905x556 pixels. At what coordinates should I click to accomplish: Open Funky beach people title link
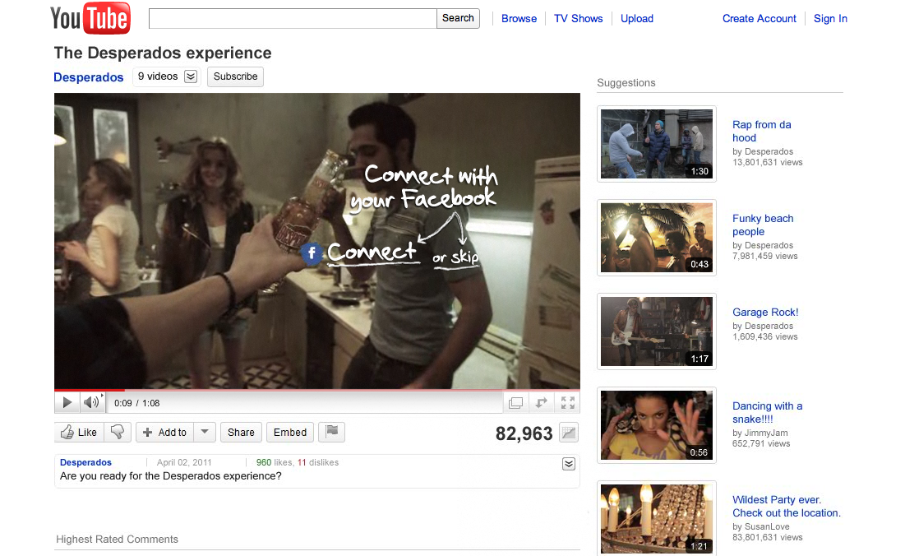click(763, 225)
